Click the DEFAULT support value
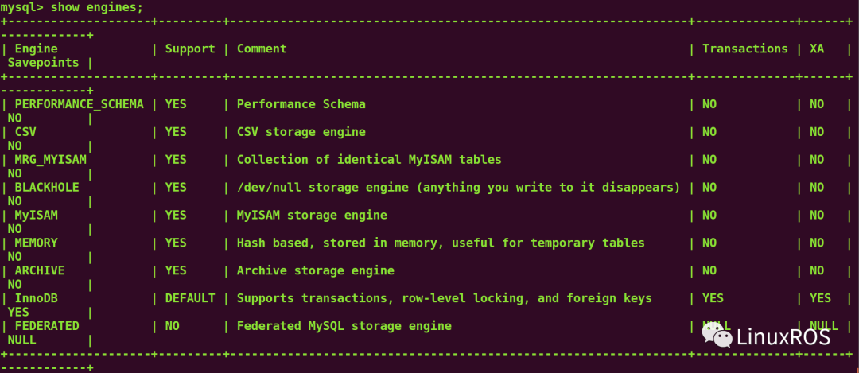Image resolution: width=859 pixels, height=373 pixels. tap(190, 298)
